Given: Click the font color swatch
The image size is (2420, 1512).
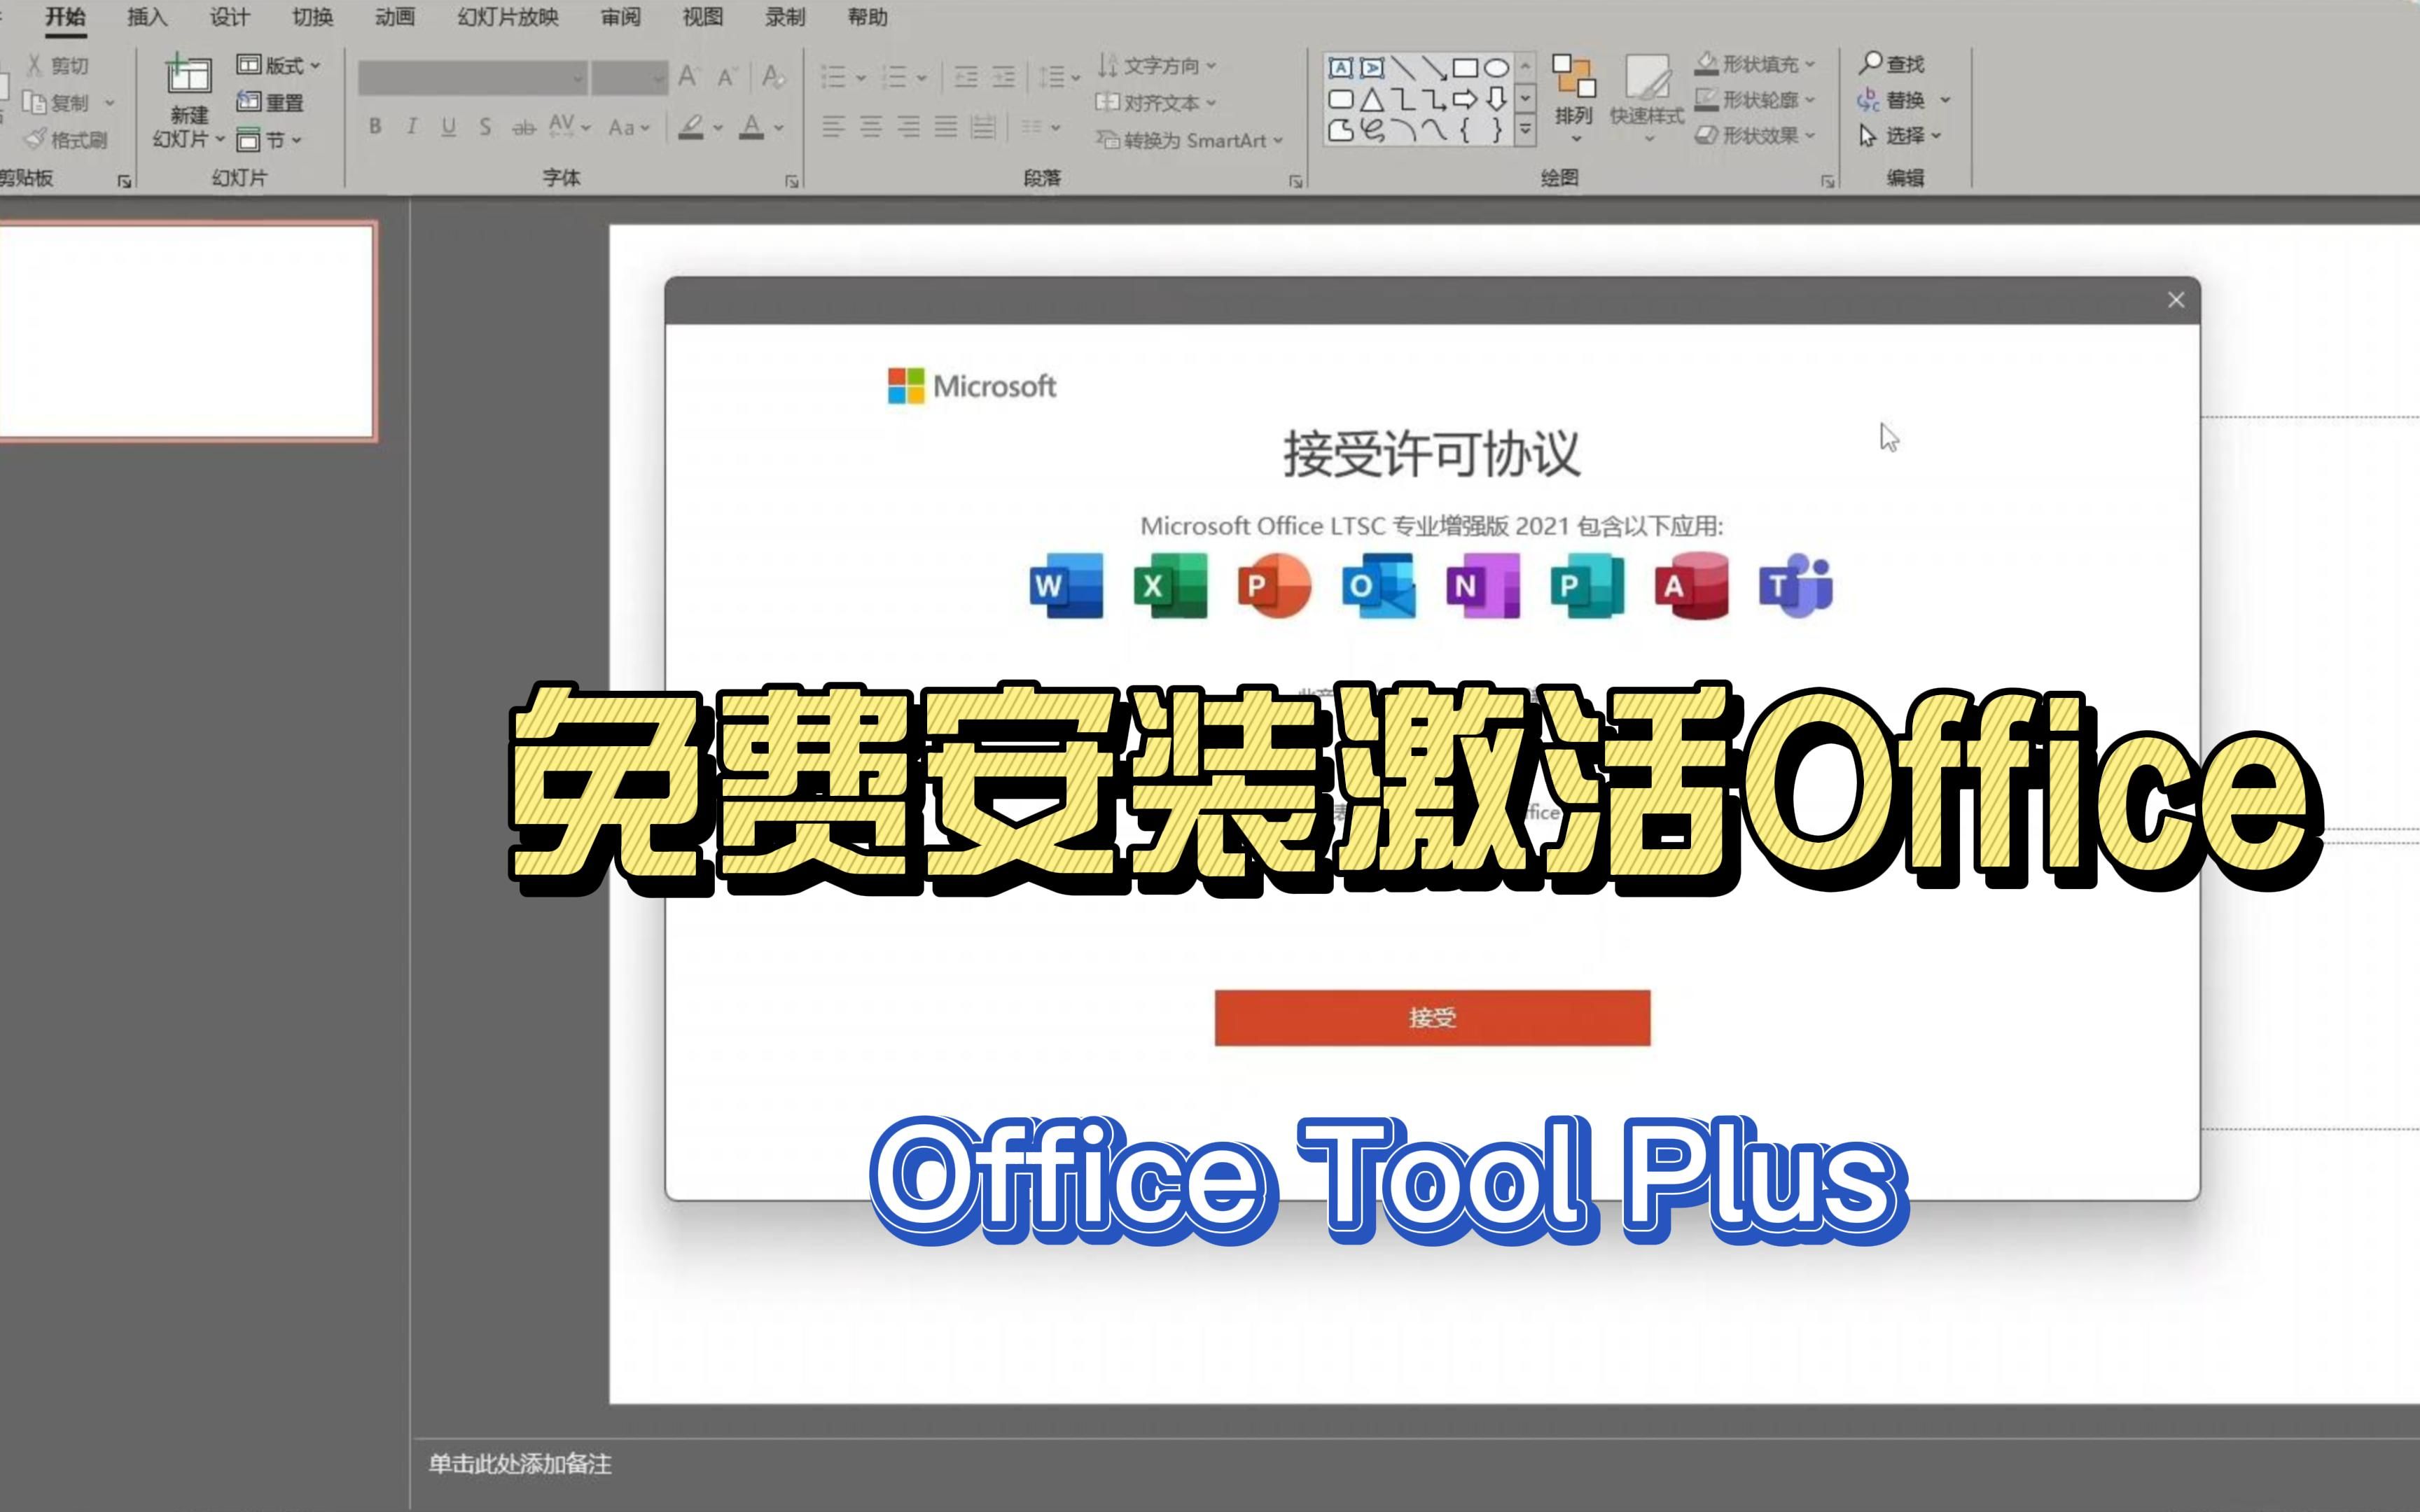Looking at the screenshot, I should (x=752, y=127).
